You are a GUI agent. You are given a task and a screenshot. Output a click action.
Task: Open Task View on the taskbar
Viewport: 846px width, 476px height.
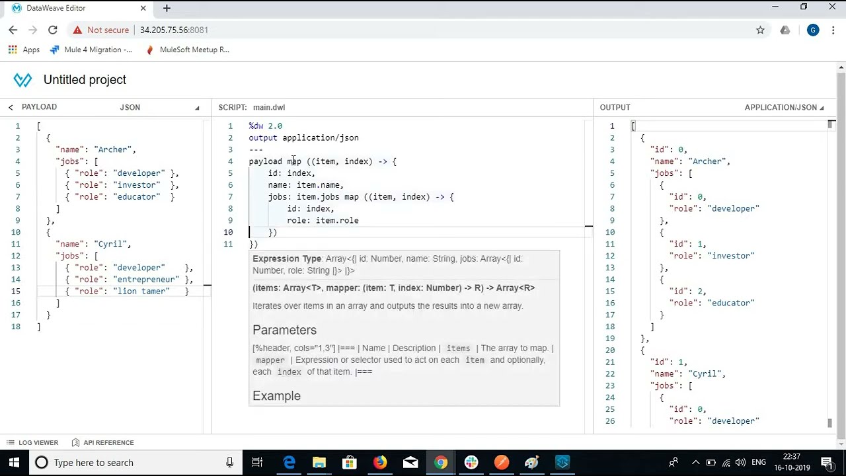pyautogui.click(x=258, y=463)
